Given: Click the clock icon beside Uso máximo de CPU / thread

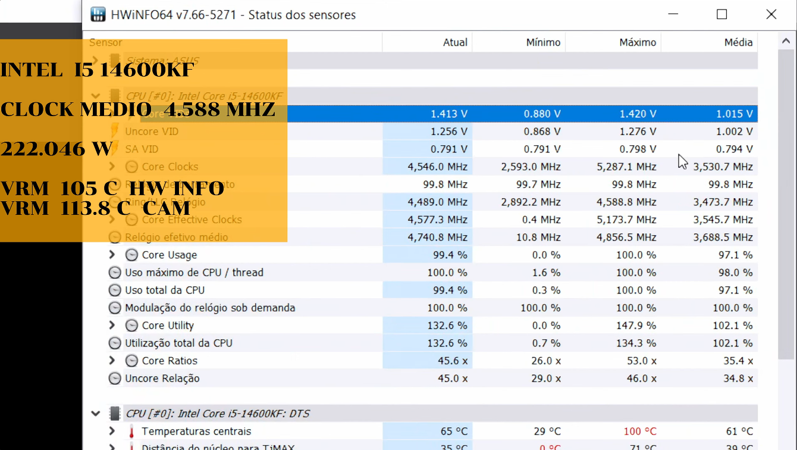Looking at the screenshot, I should (114, 273).
